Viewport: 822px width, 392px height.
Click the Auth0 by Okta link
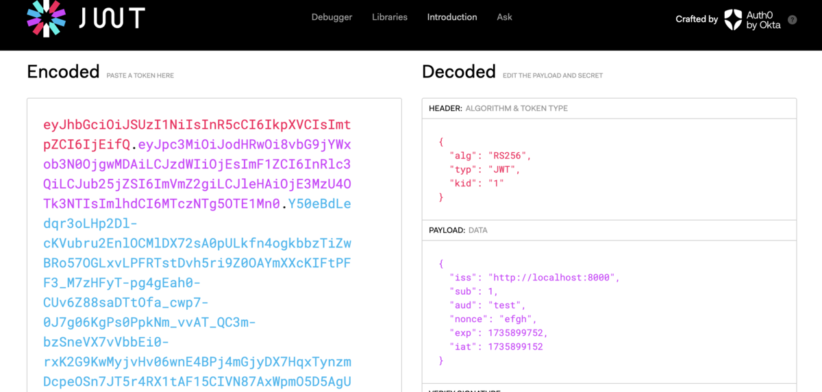tap(753, 19)
